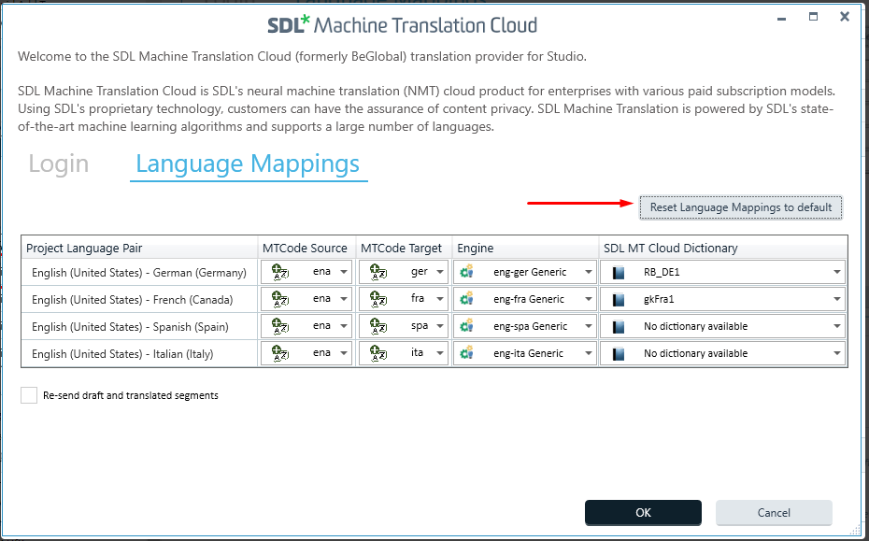Image resolution: width=869 pixels, height=541 pixels.
Task: Click the MTCode Source column header
Action: (307, 248)
